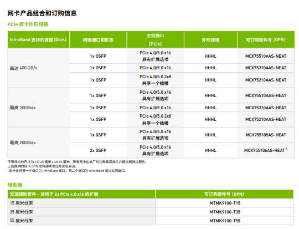Click the MCX75510AAS-NEAT part number
This screenshot has height=229, width=299.
[x=266, y=56]
